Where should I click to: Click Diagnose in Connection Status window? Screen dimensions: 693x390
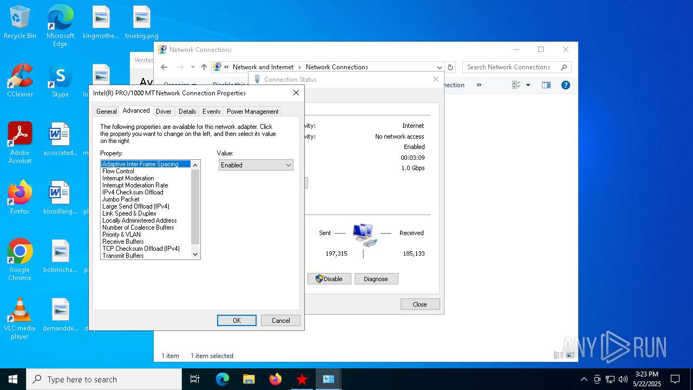tap(376, 279)
